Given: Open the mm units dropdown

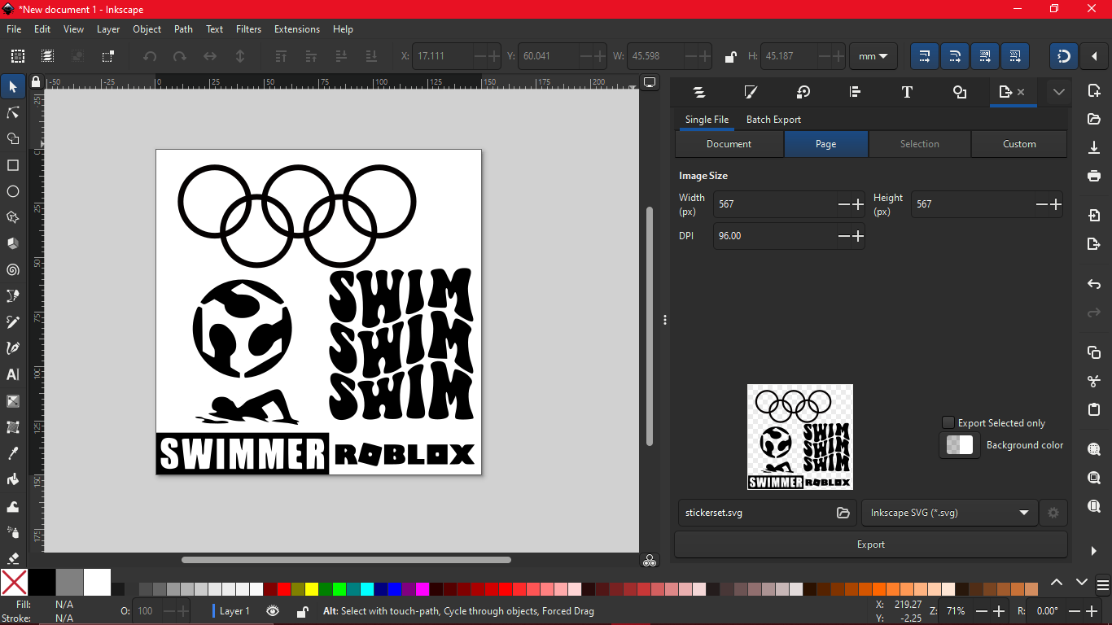Looking at the screenshot, I should (873, 56).
